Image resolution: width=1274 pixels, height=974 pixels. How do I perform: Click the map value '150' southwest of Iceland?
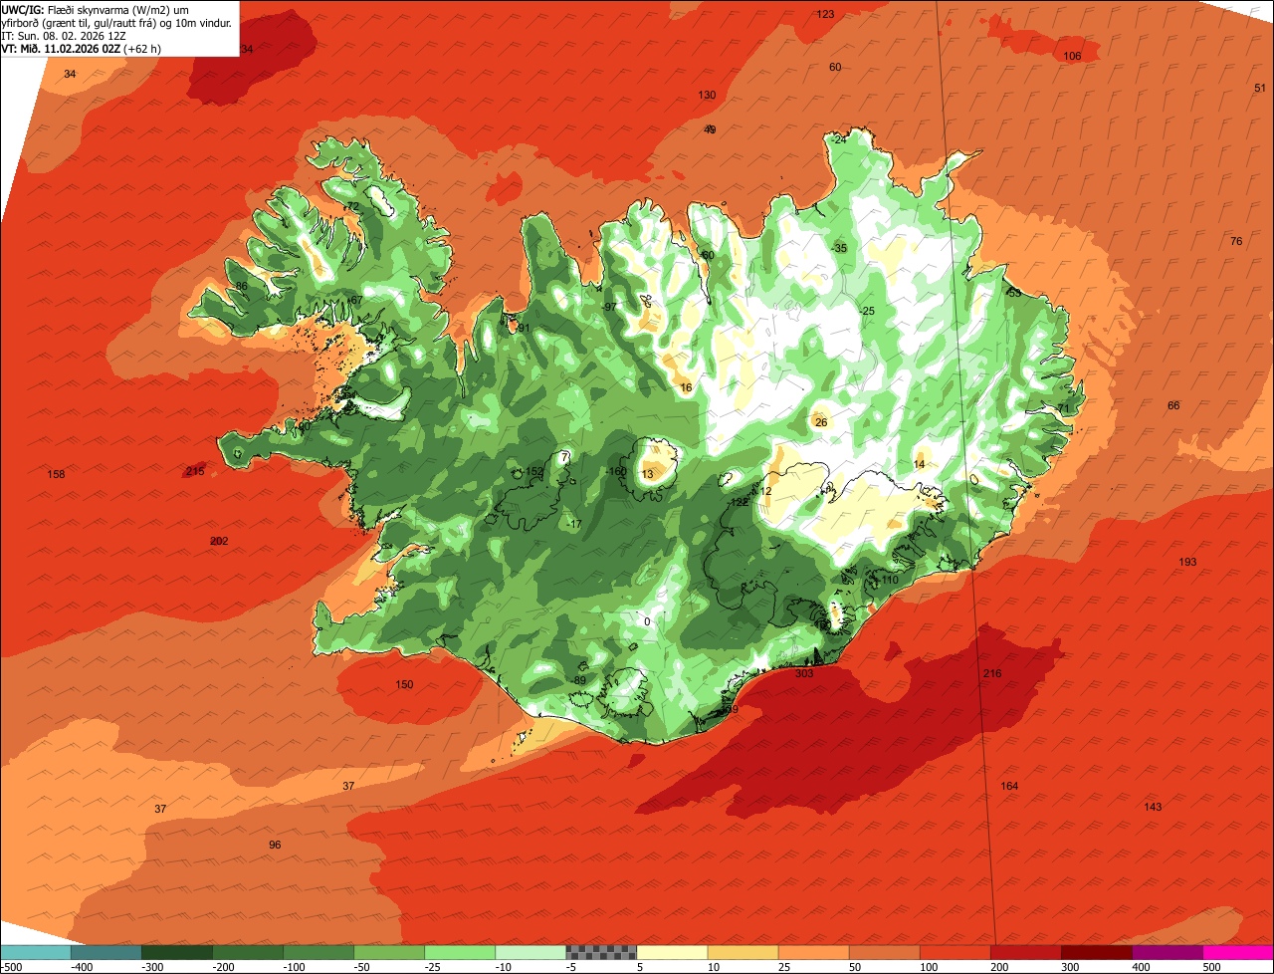[x=404, y=685]
